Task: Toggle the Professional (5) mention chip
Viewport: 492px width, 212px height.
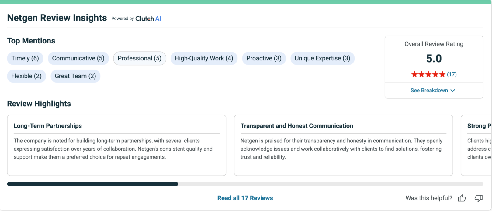Action: (140, 58)
